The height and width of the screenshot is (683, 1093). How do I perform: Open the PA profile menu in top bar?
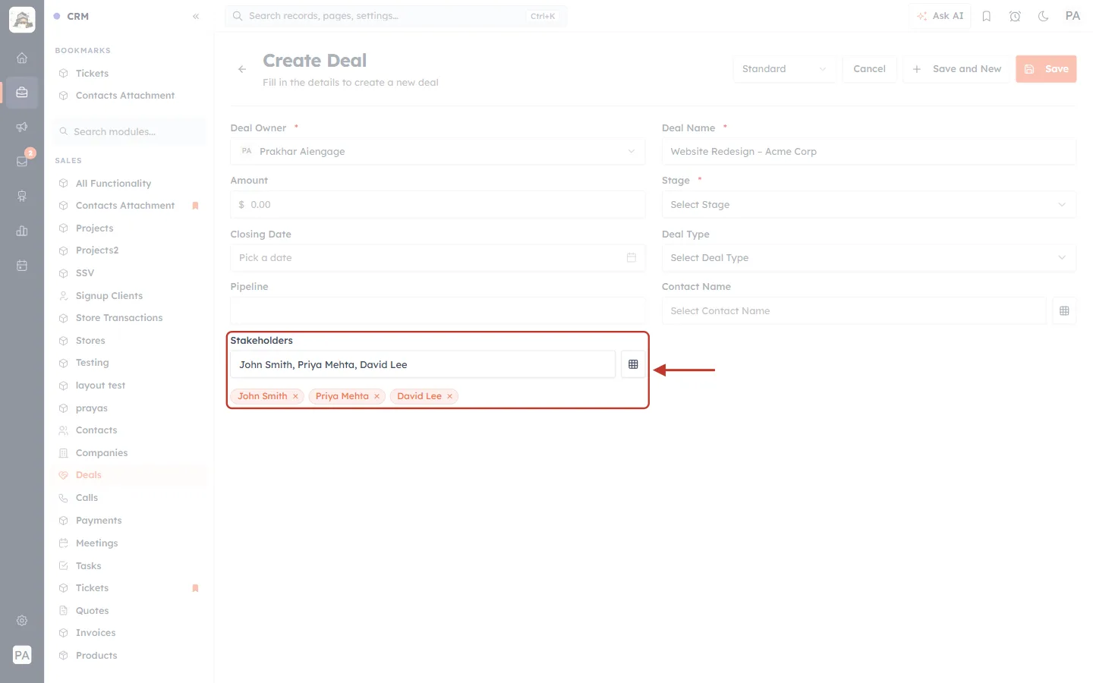click(1073, 16)
